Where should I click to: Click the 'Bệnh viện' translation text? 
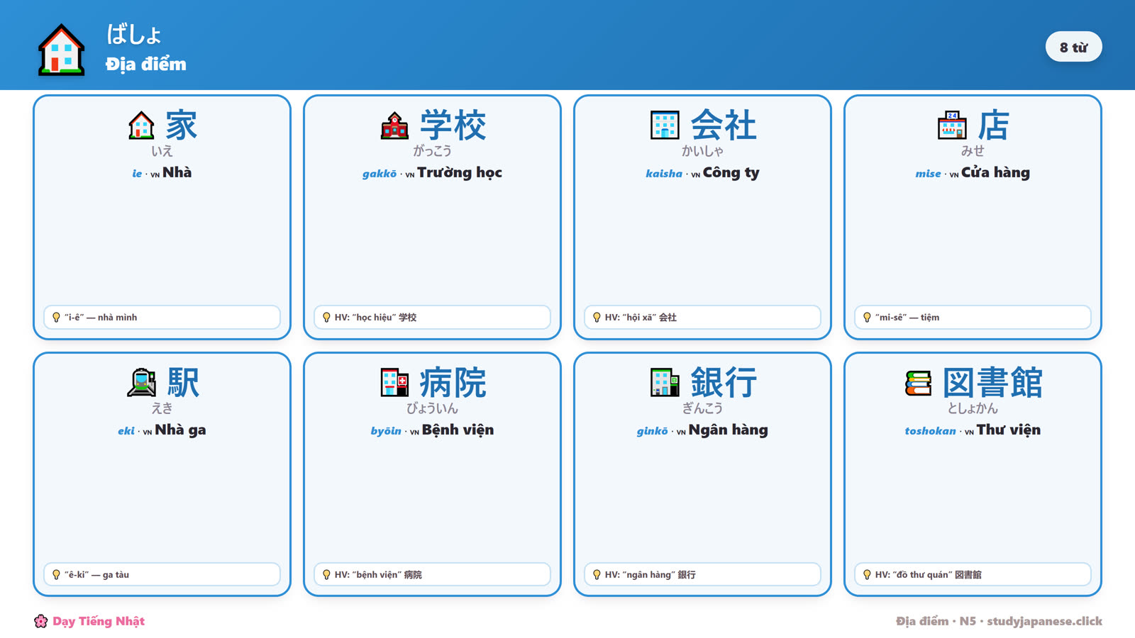click(458, 430)
